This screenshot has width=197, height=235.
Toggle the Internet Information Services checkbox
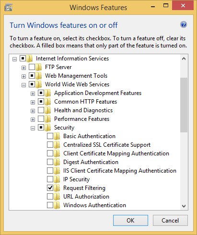[23, 59]
